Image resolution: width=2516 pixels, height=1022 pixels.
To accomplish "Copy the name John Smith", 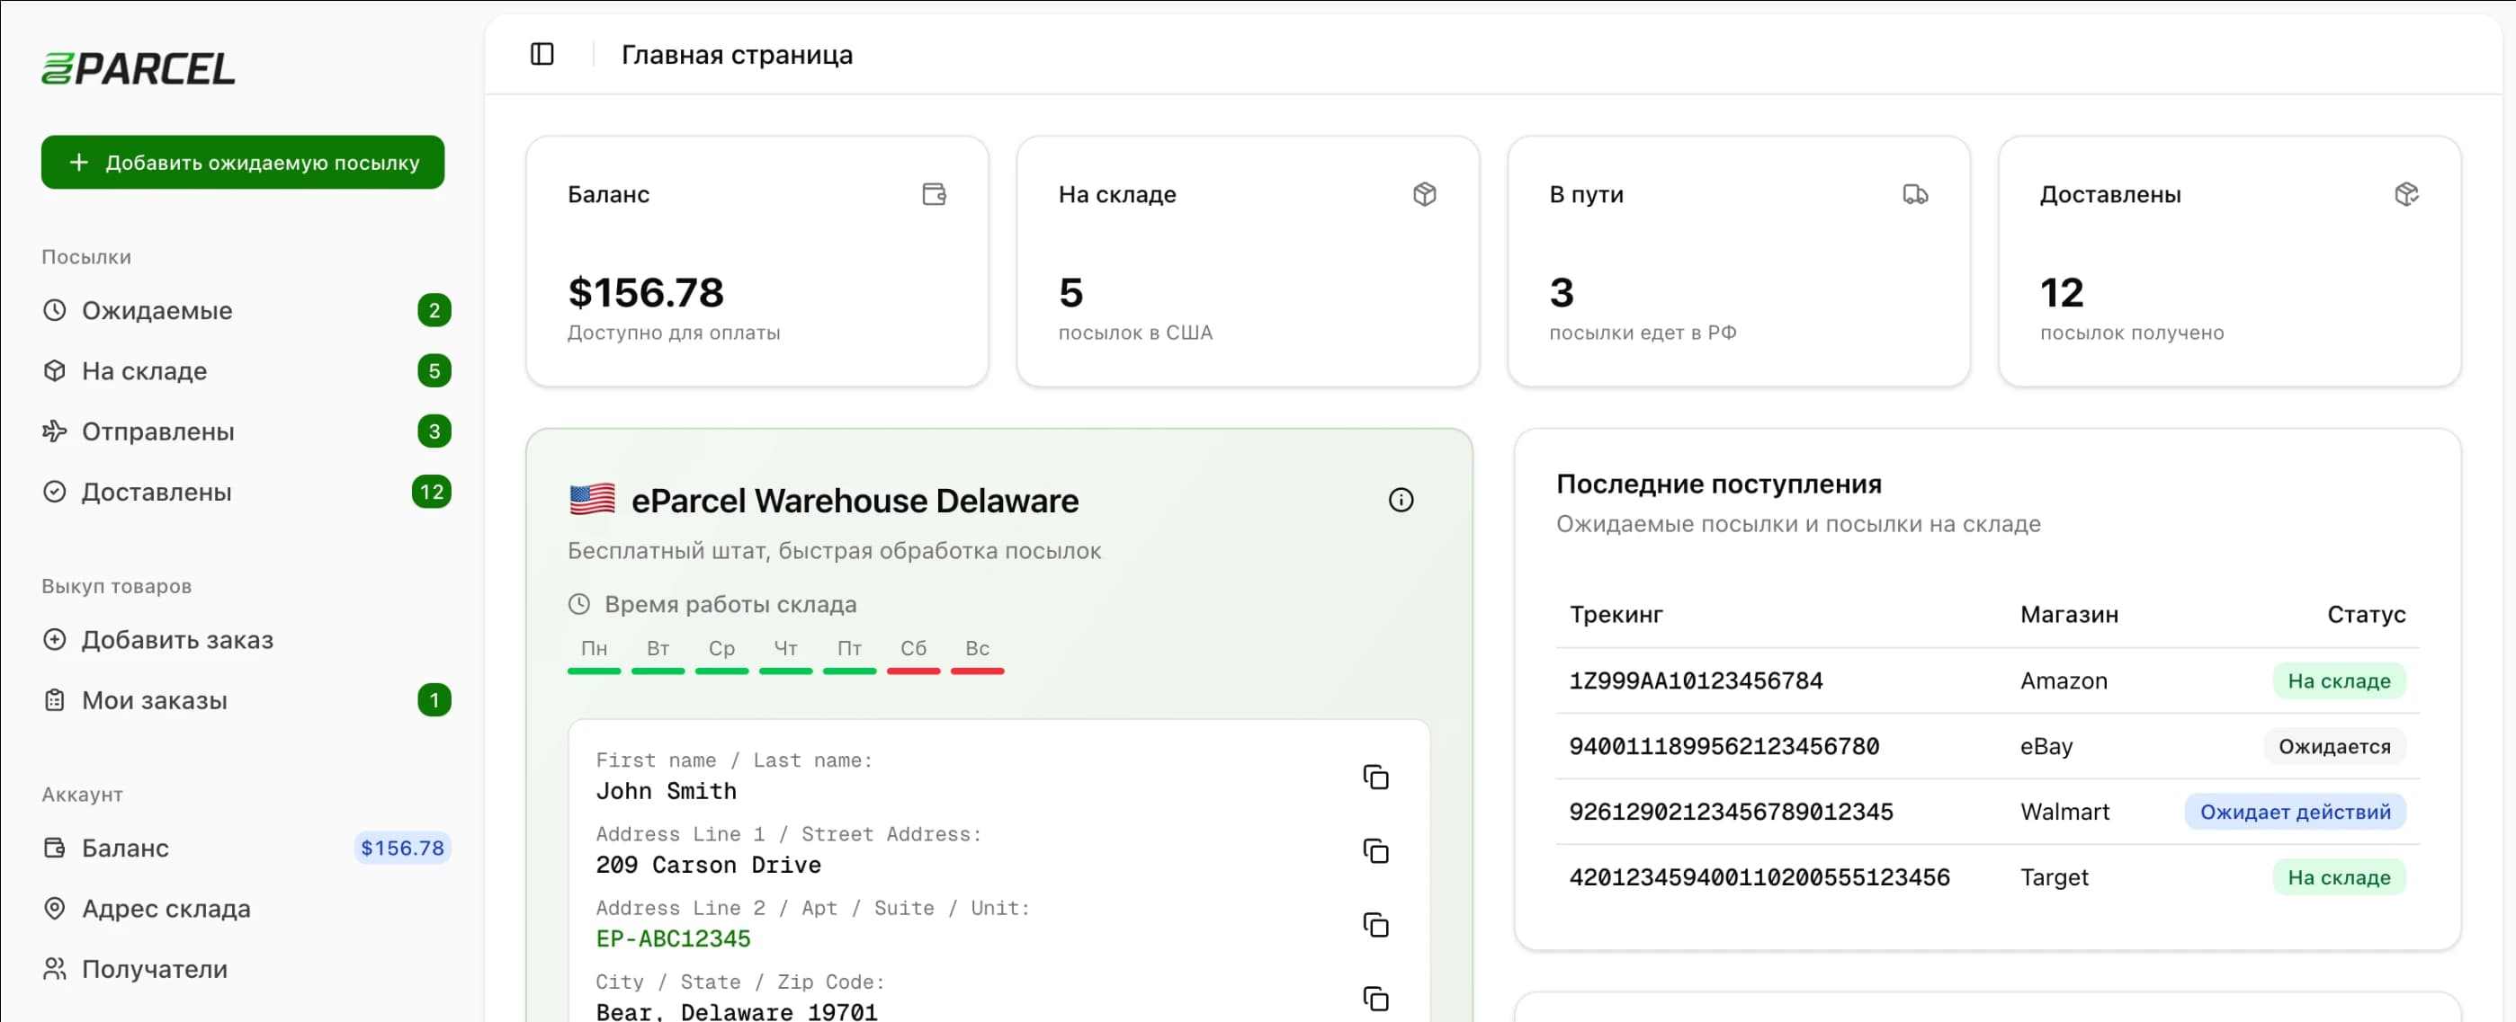I will (1376, 777).
